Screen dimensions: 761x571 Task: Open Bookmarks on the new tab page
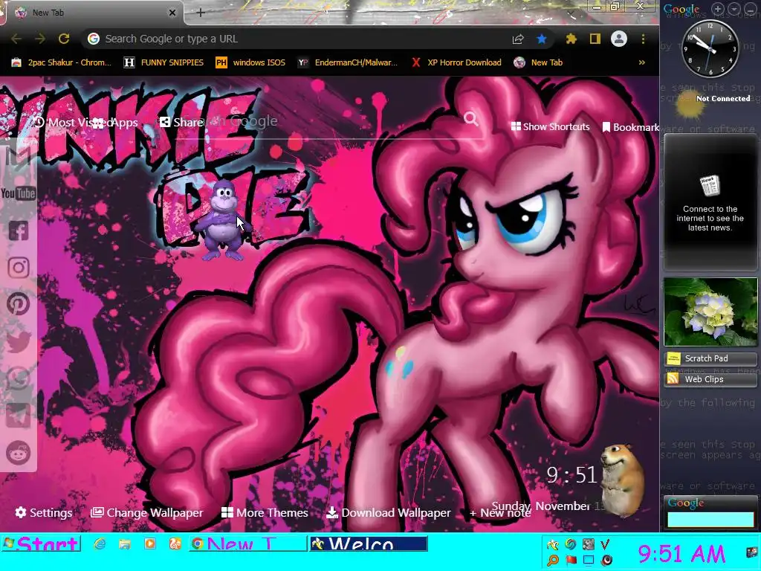click(630, 127)
